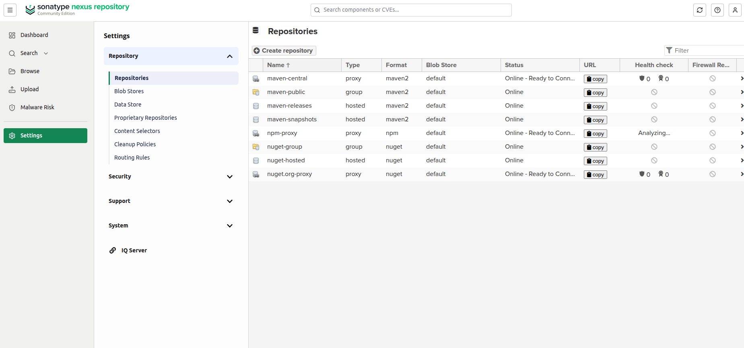Click the maven-central health check shield icon
The width and height of the screenshot is (744, 348).
point(642,78)
